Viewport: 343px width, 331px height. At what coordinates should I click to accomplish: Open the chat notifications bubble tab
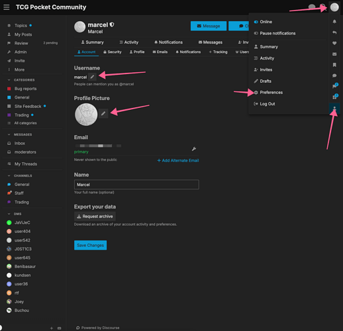[334, 75]
